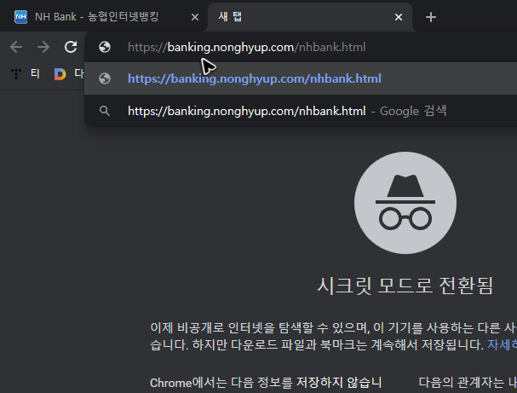The height and width of the screenshot is (393, 517).
Task: Click the globe icon in the address bar
Action: pyautogui.click(x=105, y=47)
